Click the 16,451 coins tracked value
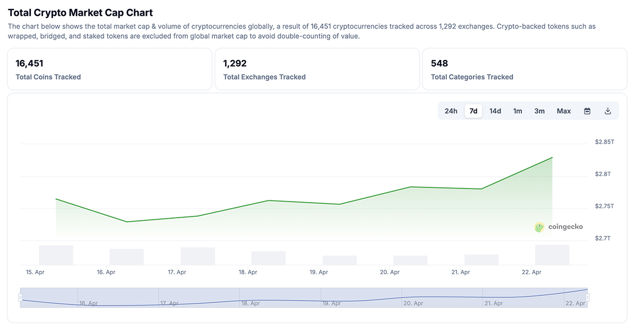The width and height of the screenshot is (637, 334). (x=30, y=63)
